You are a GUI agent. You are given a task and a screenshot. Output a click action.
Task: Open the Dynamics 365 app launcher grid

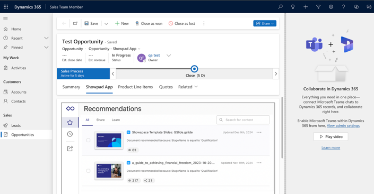pos(6,7)
